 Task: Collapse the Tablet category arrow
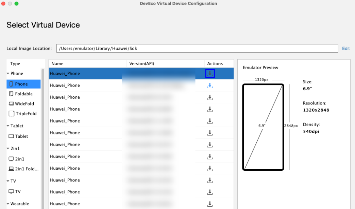[x=8, y=126]
